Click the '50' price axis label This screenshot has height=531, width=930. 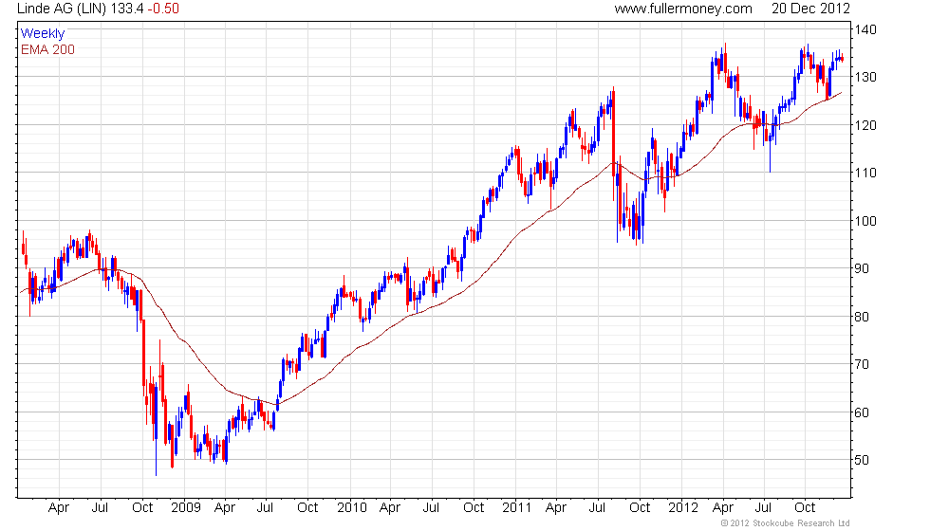tap(862, 460)
